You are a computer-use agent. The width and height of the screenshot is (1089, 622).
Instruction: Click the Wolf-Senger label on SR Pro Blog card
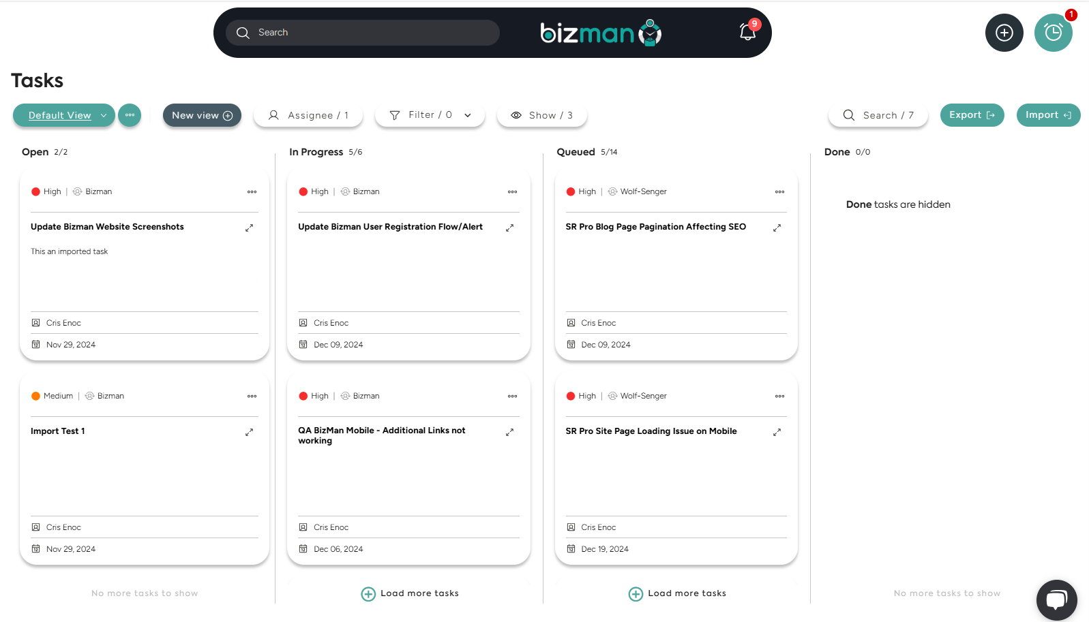click(643, 192)
